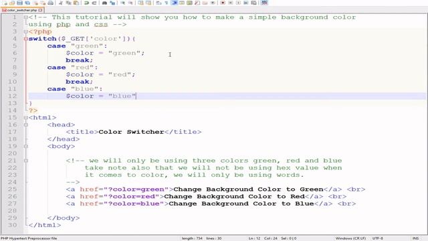Toggle the Show All Characters icon
428x241 pixels.
[x=167, y=3]
